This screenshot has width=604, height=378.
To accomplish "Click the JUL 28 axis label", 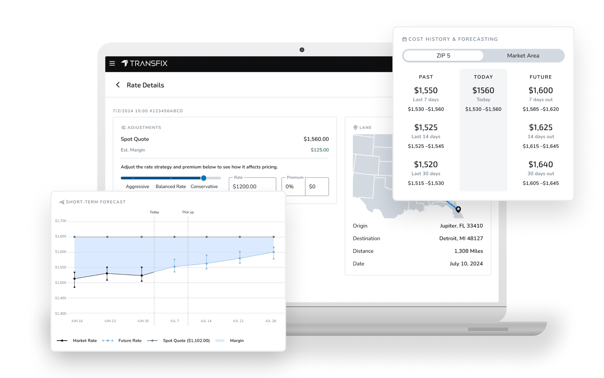I will pos(270,321).
